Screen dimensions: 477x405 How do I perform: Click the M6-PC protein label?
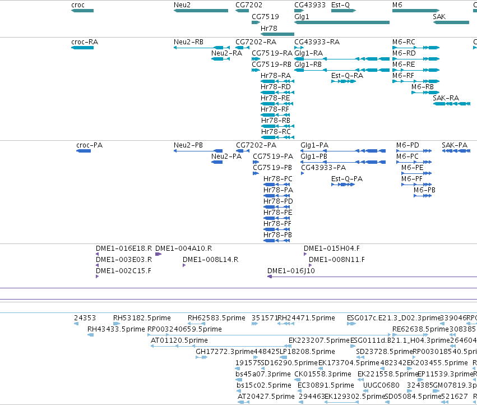point(407,157)
